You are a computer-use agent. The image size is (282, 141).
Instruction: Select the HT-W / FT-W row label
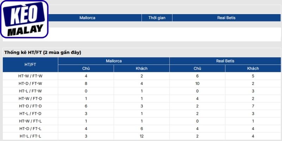pos(30,76)
